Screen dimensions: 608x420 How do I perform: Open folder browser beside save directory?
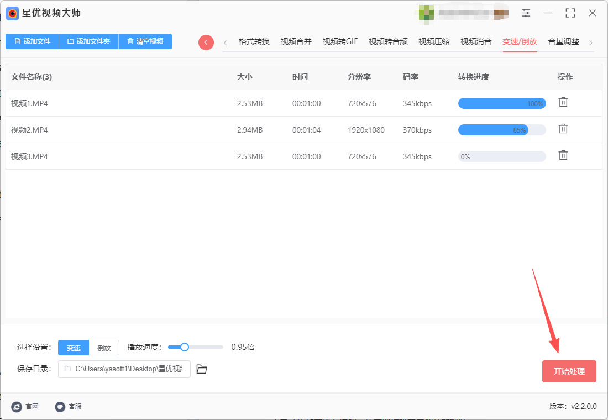(202, 369)
